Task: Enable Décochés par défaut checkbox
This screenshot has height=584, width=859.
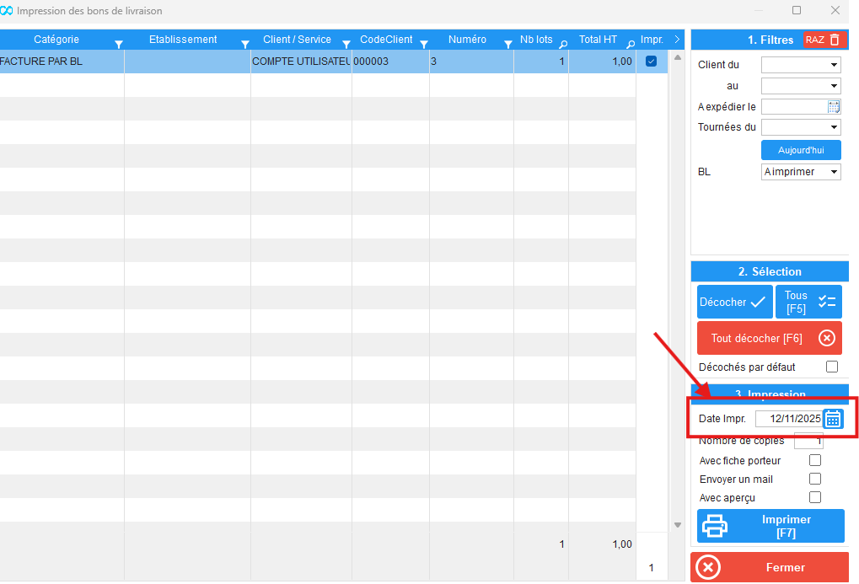Action: (832, 367)
